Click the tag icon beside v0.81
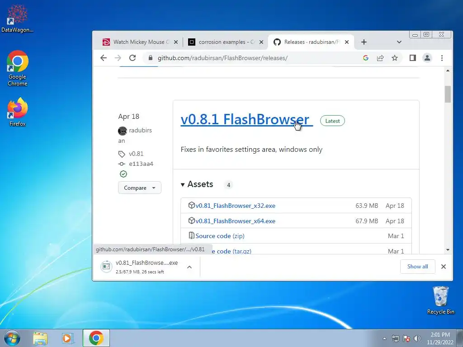This screenshot has height=347, width=463. [122, 154]
